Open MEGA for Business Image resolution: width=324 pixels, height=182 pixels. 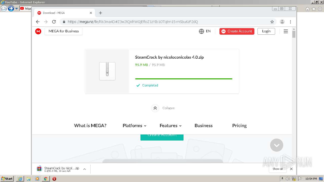tap(64, 31)
